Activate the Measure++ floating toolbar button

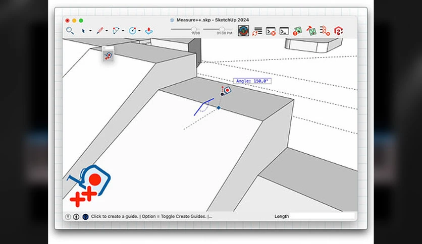tap(108, 56)
